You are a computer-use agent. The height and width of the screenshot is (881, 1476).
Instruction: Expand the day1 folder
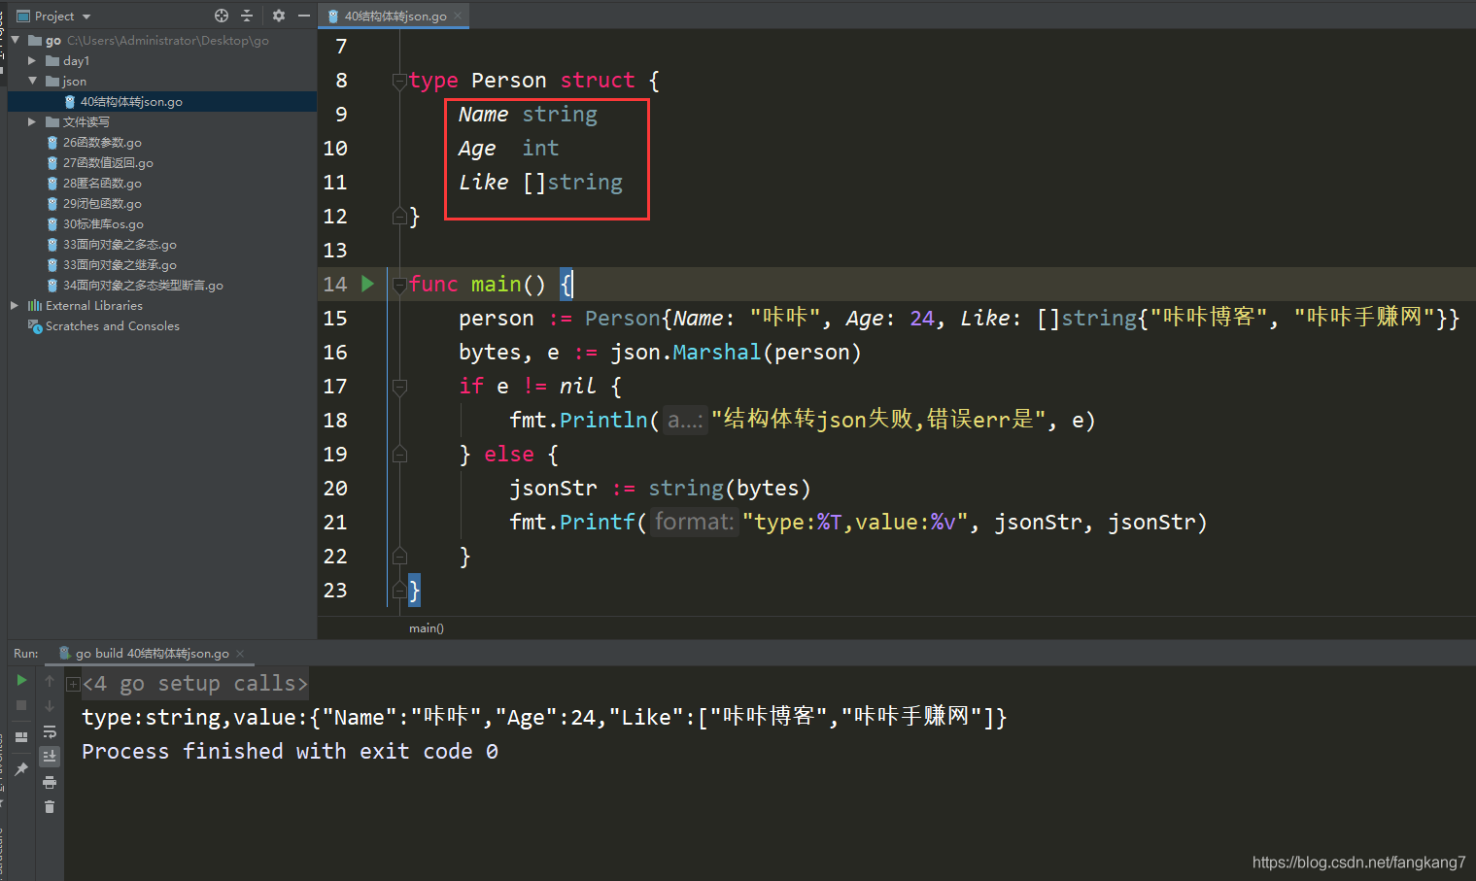click(32, 60)
